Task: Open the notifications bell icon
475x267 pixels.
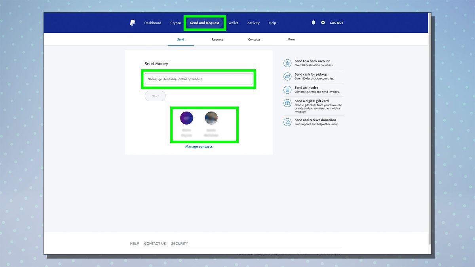Action: [x=313, y=23]
